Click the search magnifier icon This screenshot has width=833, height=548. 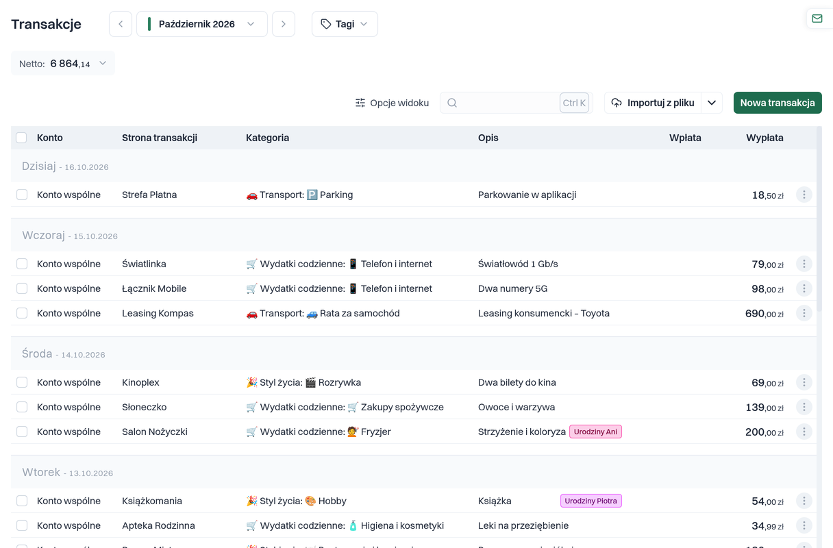pos(452,103)
